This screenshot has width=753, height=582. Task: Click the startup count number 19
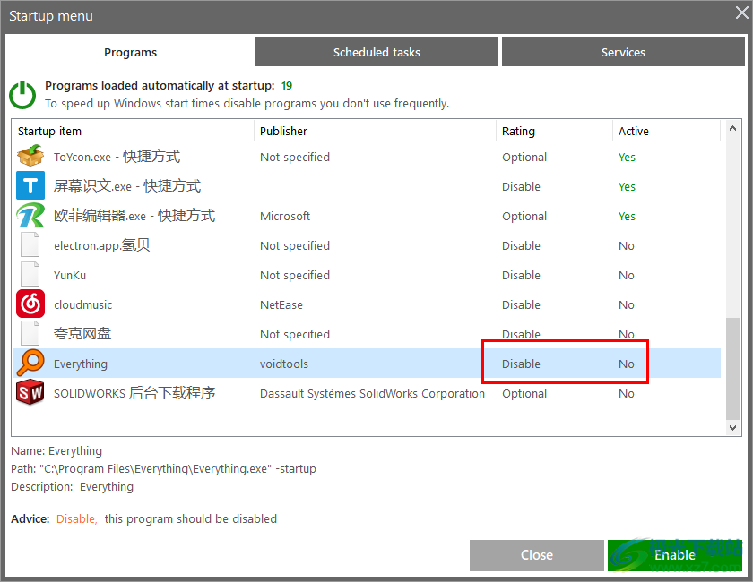click(x=287, y=85)
